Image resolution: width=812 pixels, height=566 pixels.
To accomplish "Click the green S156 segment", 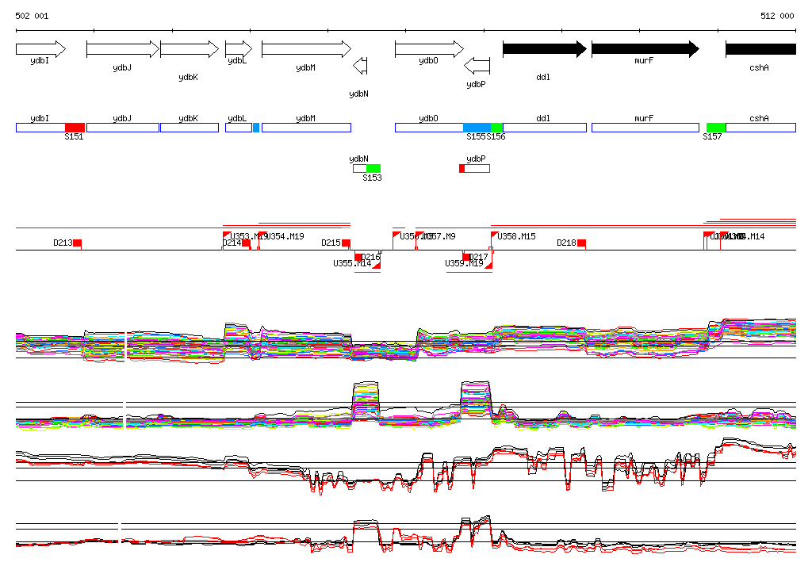I will click(x=496, y=128).
